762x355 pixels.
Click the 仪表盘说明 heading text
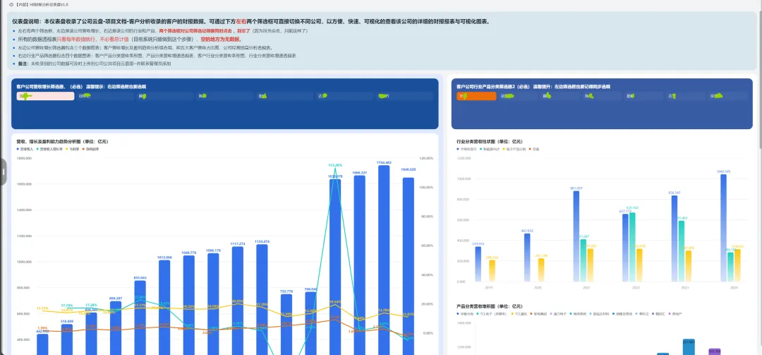pos(27,22)
